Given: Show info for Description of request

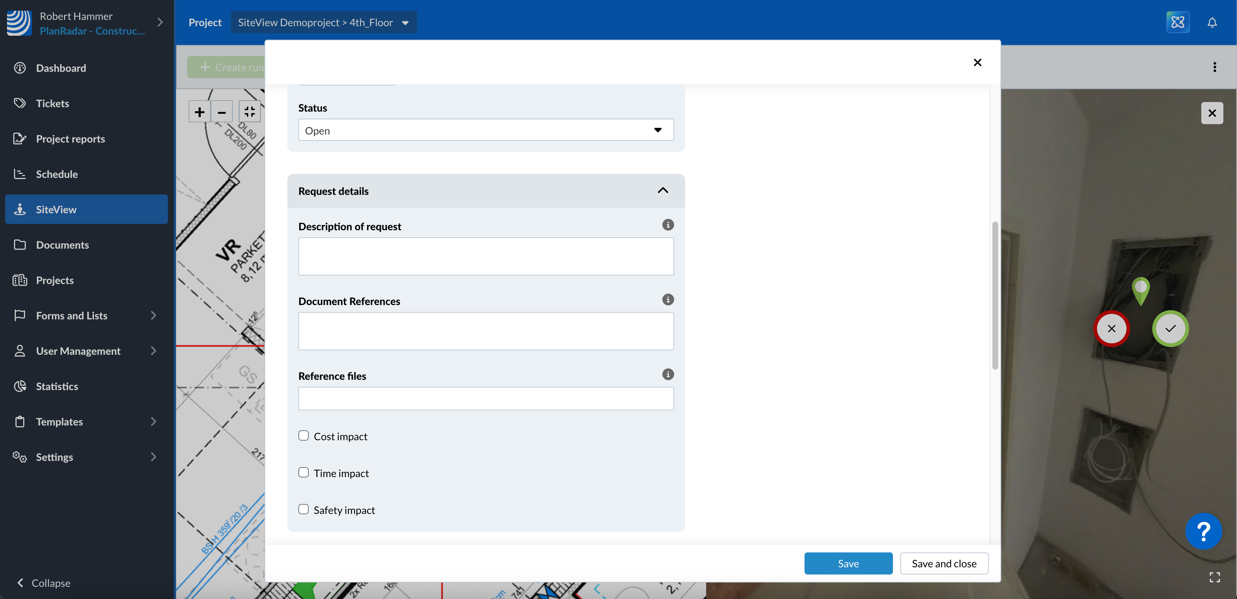Looking at the screenshot, I should click(x=667, y=225).
